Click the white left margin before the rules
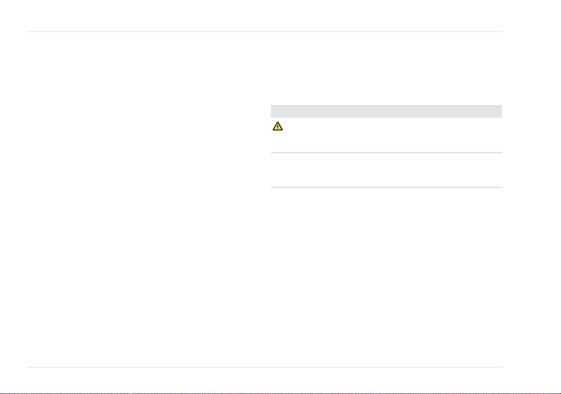The width and height of the screenshot is (561, 394). 13,197
